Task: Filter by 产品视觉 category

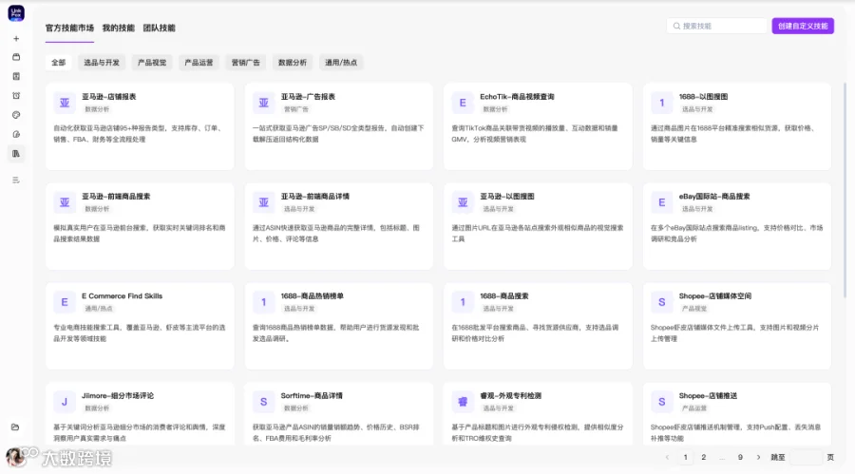Action: click(x=152, y=62)
